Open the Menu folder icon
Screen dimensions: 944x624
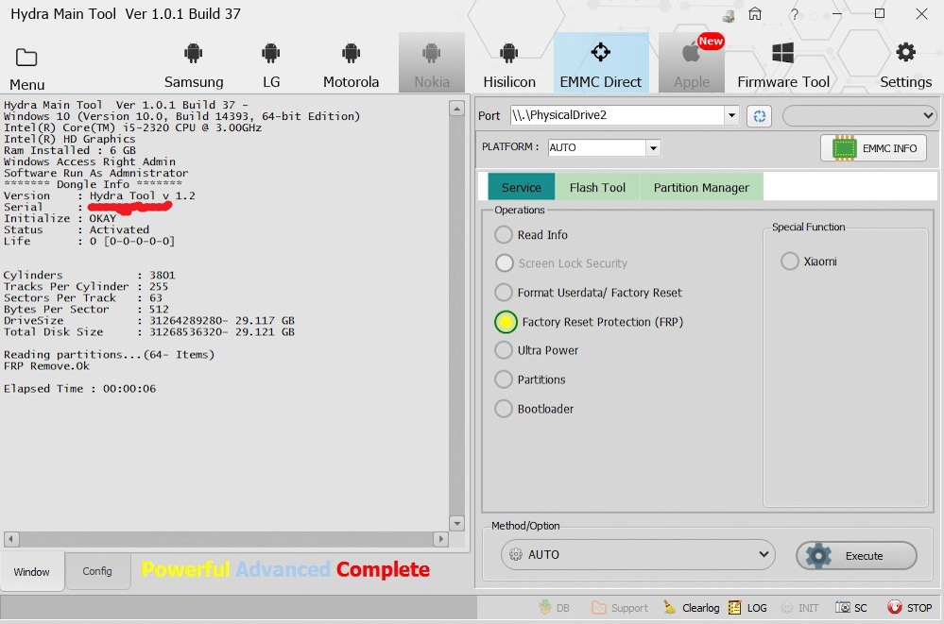point(26,58)
